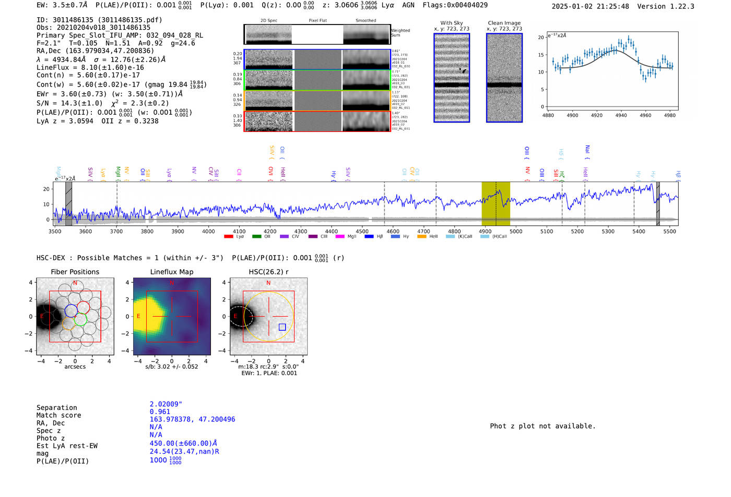Click the red Lyα legend swatch

point(228,236)
